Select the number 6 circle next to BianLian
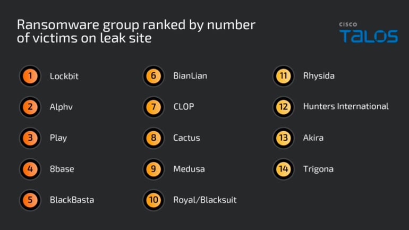This screenshot has width=409, height=230. coord(154,76)
